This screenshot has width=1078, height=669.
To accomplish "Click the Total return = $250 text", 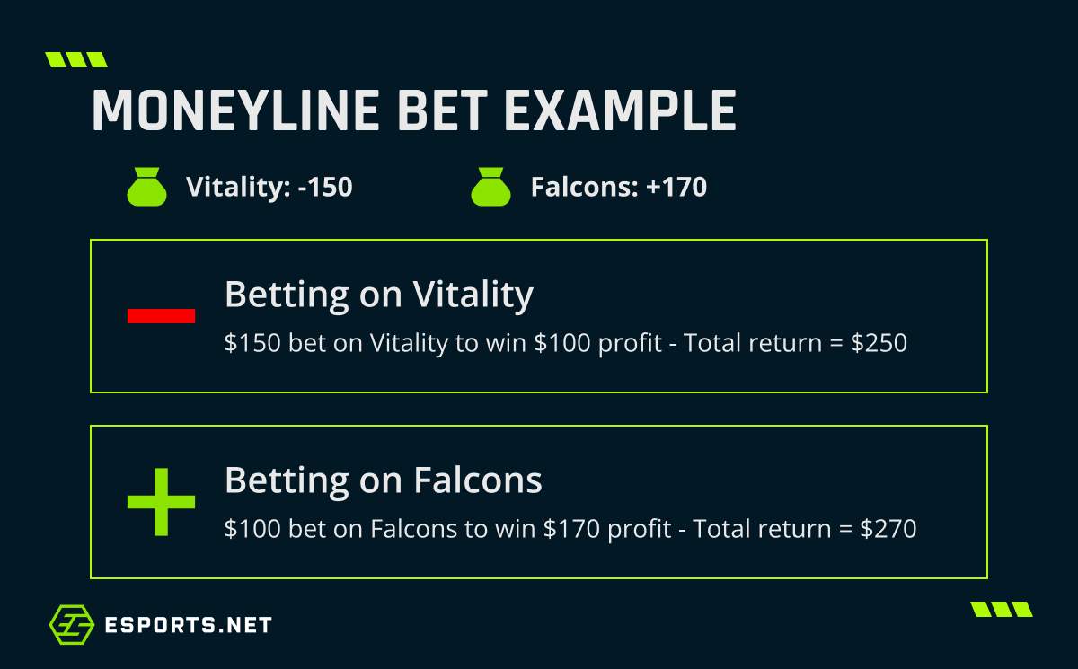I will (x=796, y=343).
